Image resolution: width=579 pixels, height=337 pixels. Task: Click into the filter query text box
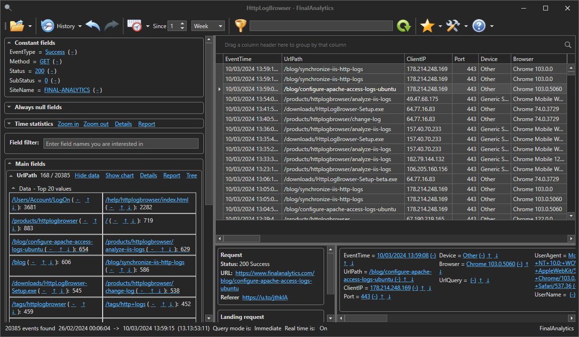tap(321, 26)
